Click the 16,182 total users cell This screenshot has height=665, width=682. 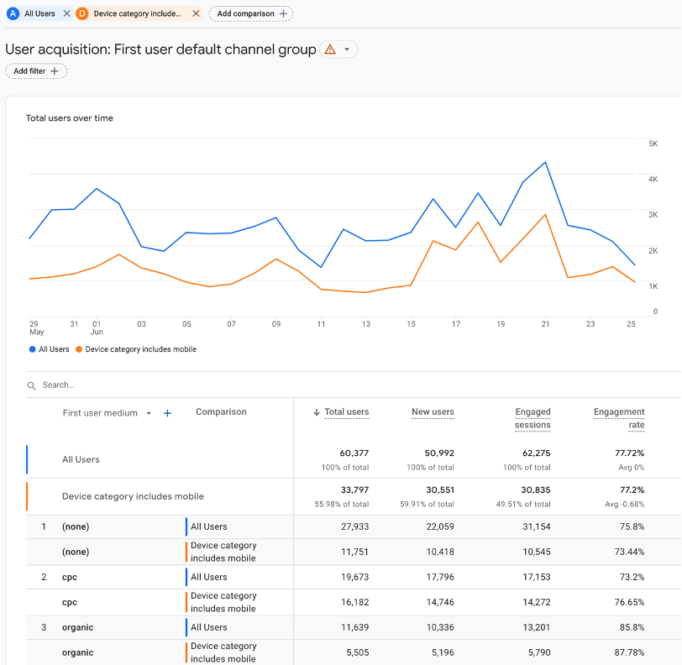[x=354, y=602]
